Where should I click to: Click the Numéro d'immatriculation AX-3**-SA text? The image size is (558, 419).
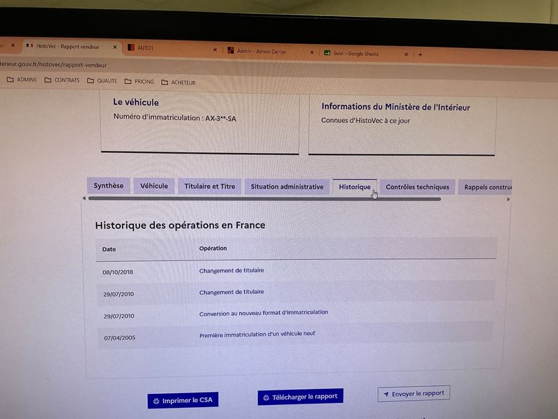click(x=175, y=117)
